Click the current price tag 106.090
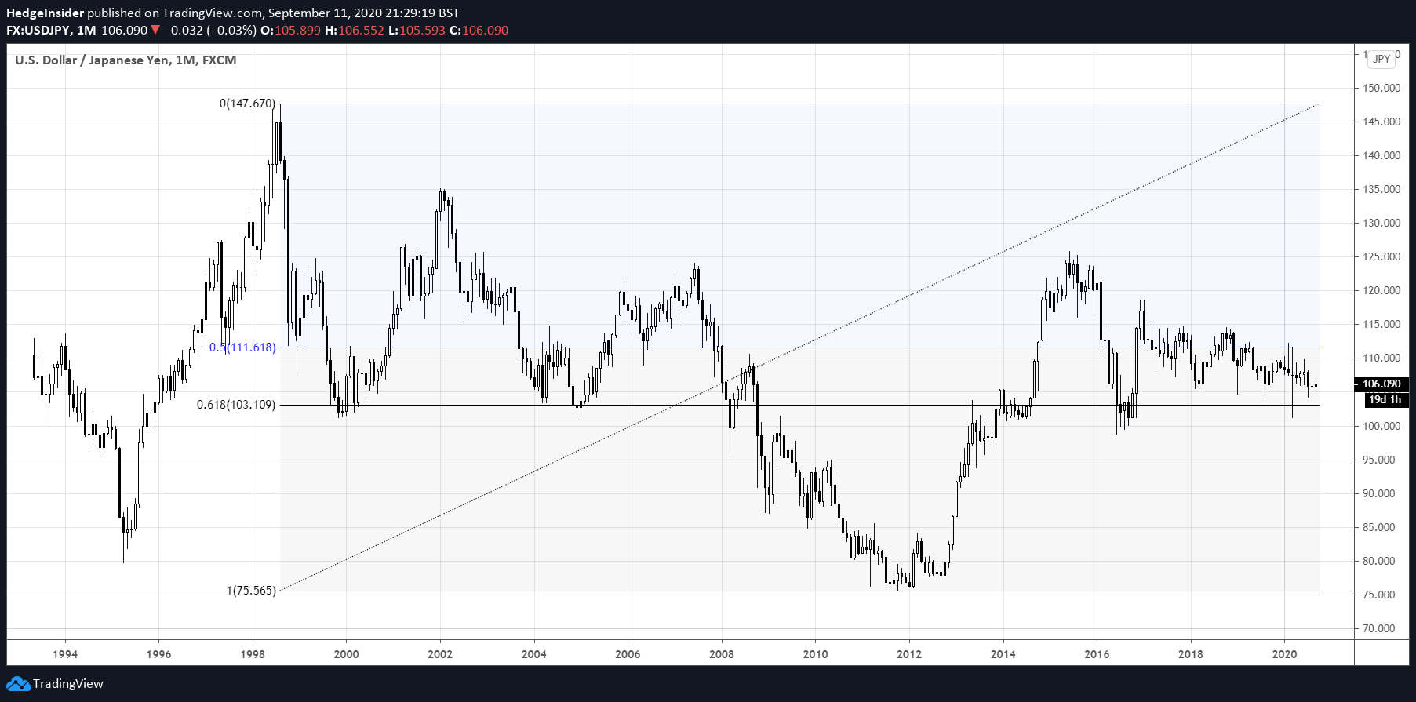 tap(1381, 384)
